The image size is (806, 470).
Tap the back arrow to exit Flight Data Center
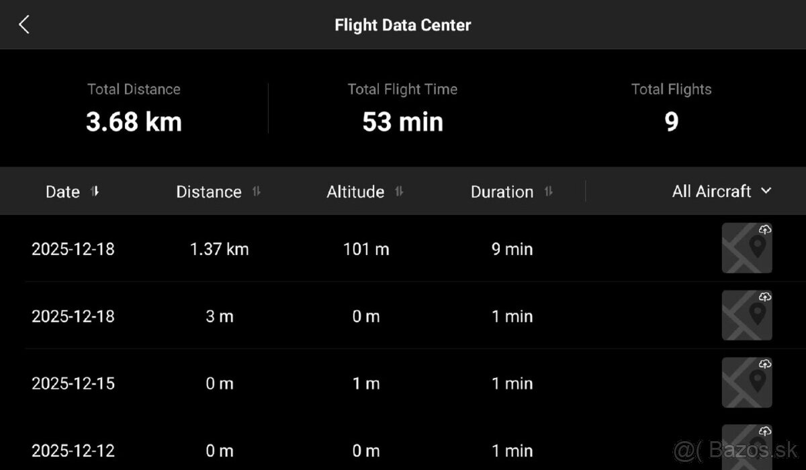24,24
